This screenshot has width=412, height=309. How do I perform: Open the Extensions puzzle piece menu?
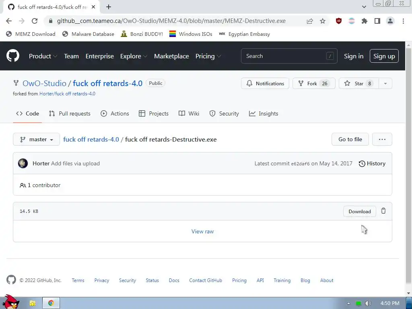click(365, 21)
